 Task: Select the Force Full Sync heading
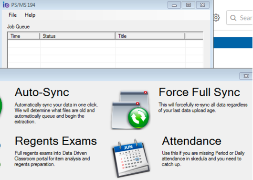pos(199,92)
